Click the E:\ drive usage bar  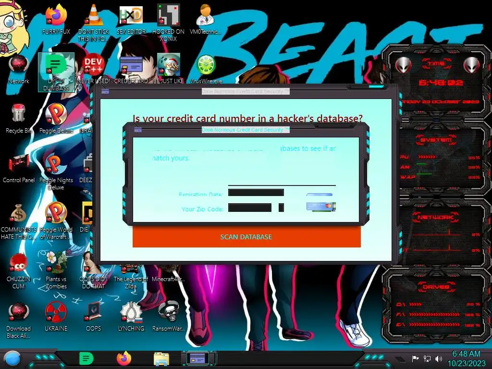pyautogui.click(x=434, y=324)
